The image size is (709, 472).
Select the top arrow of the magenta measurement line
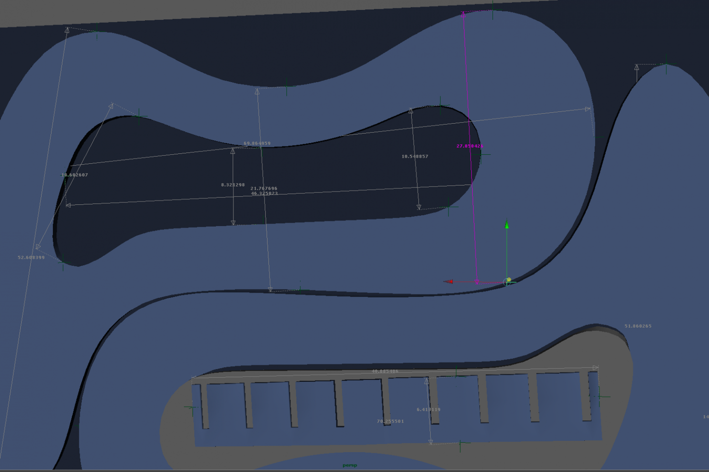pos(463,15)
